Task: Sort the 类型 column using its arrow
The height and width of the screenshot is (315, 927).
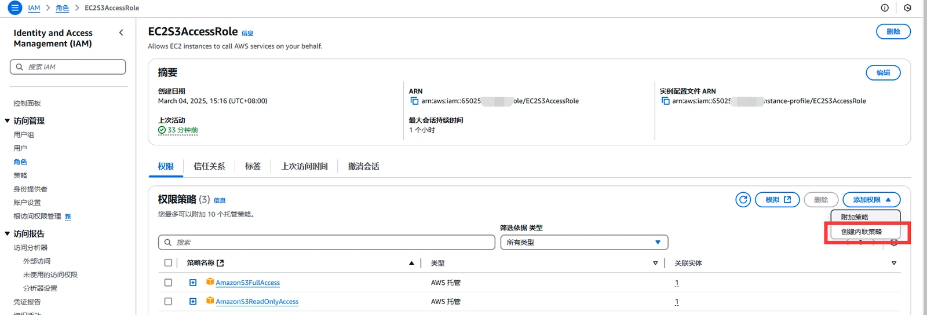Action: (x=655, y=263)
